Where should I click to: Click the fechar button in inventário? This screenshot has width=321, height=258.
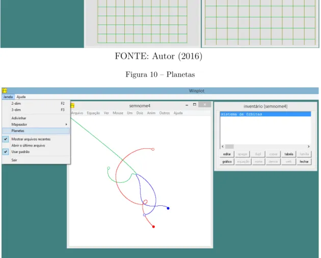coord(304,162)
